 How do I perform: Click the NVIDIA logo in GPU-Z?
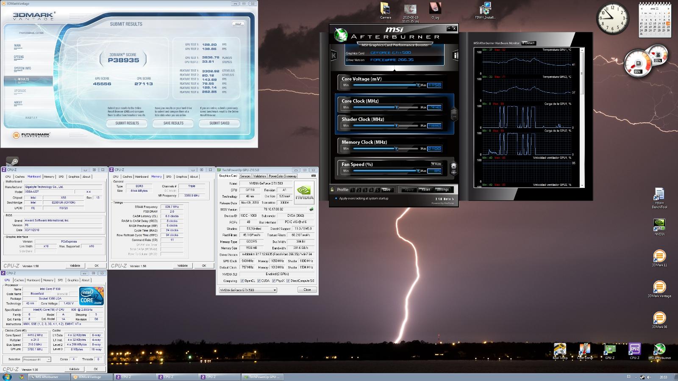point(304,193)
